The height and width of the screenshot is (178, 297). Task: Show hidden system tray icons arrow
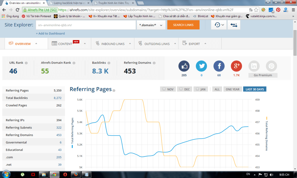pyautogui.click(x=255, y=175)
